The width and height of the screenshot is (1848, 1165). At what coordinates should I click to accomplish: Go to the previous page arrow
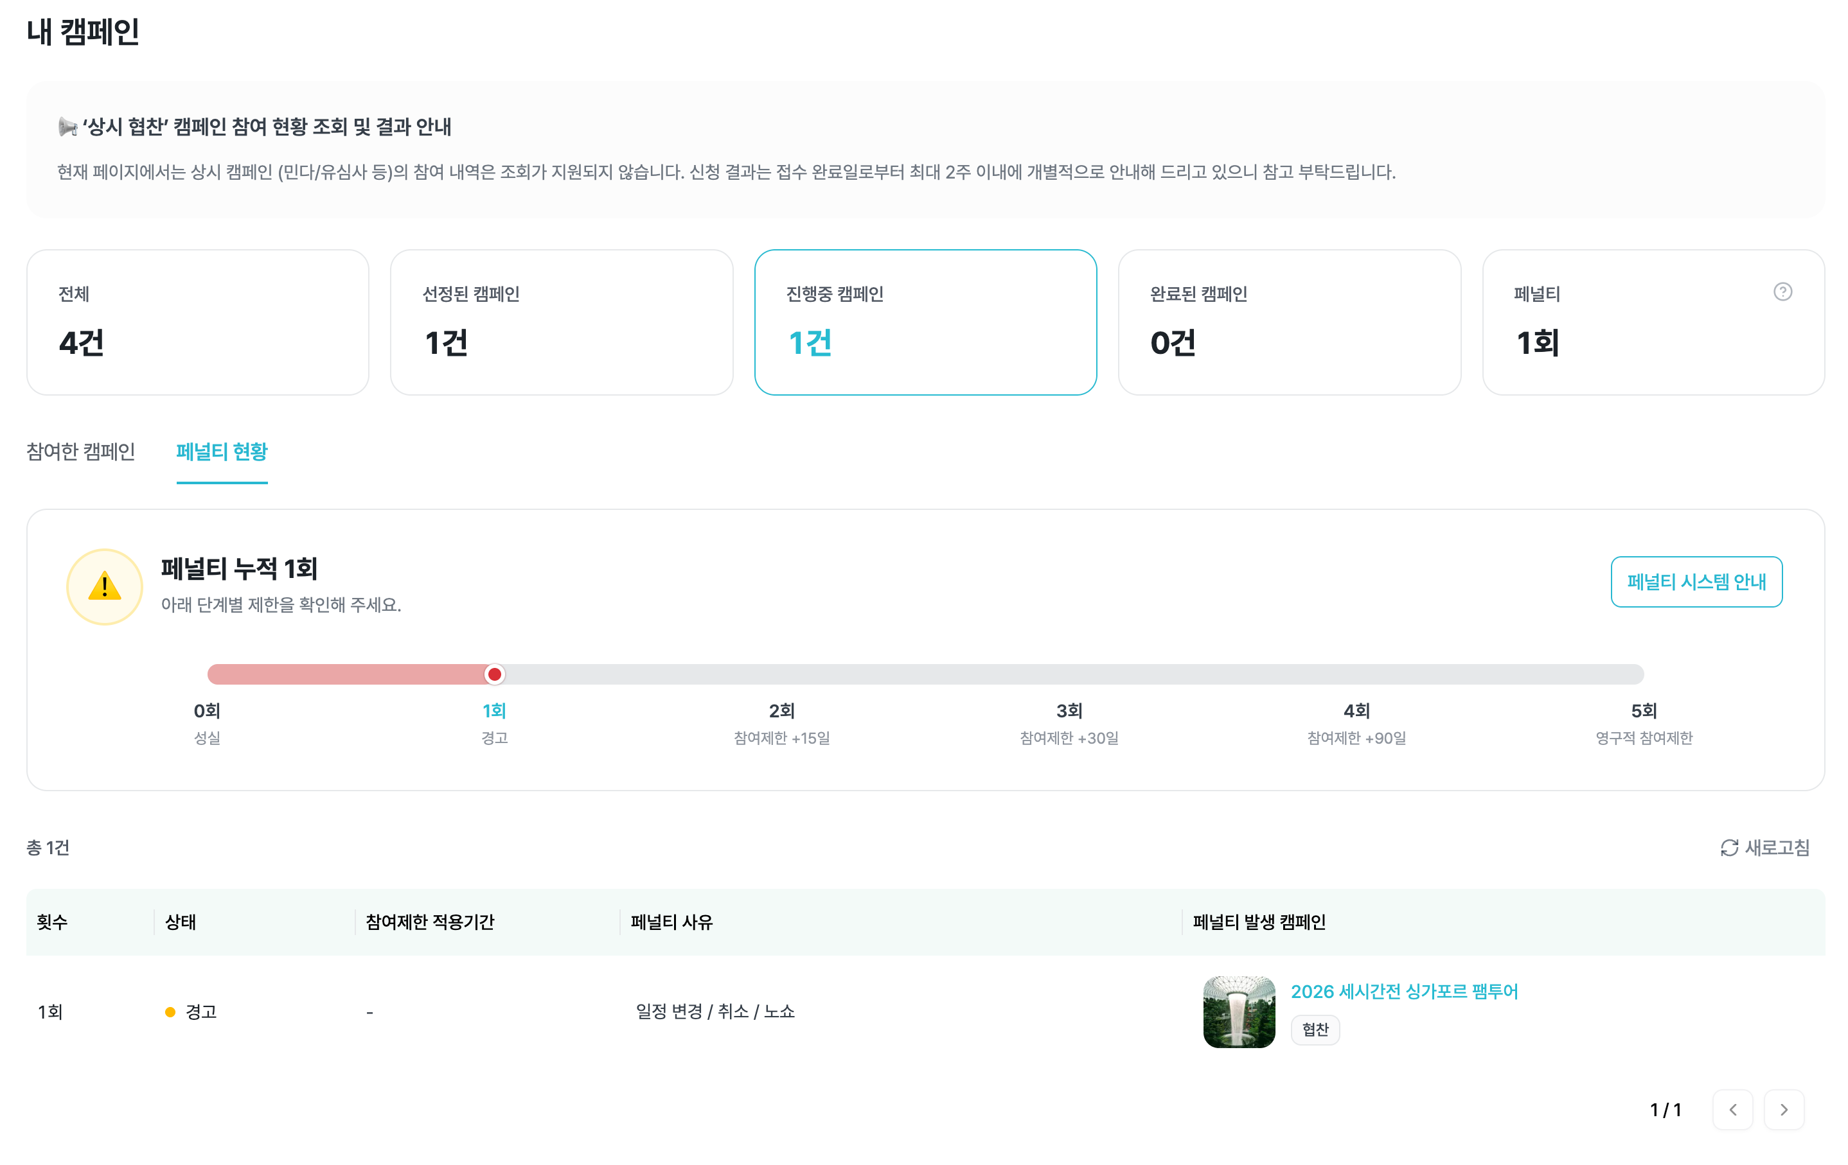point(1732,1109)
